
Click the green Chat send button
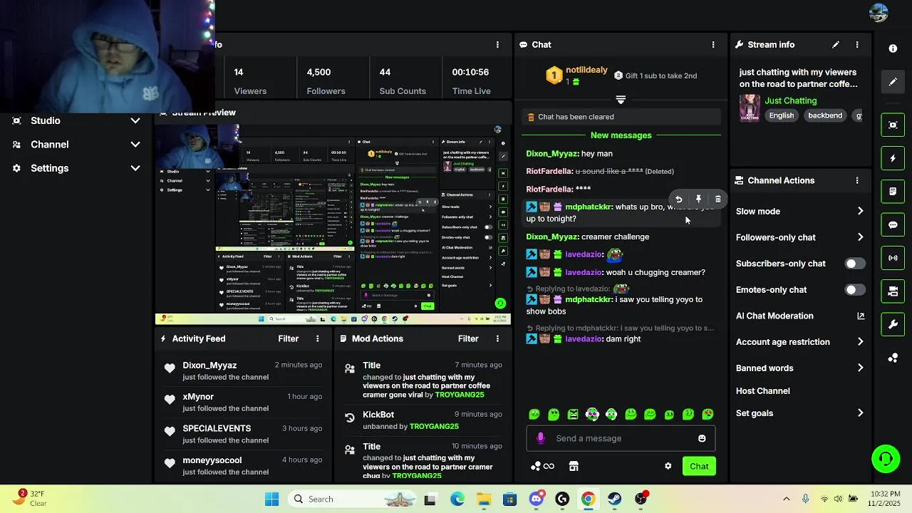pyautogui.click(x=699, y=467)
